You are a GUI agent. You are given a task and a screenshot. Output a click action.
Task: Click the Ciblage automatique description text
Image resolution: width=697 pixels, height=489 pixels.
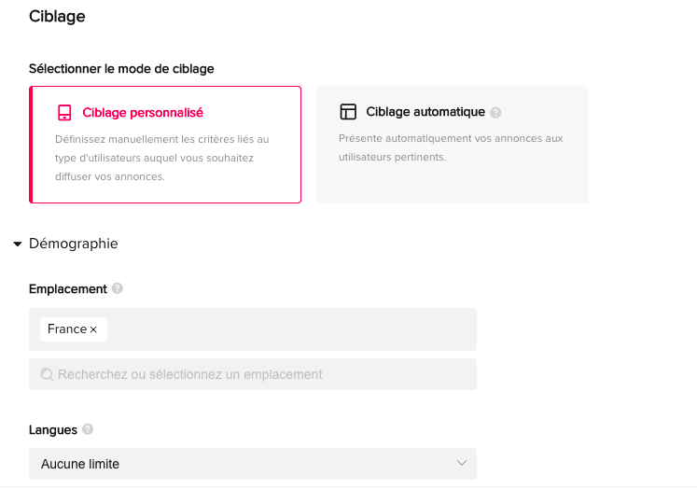click(x=451, y=147)
